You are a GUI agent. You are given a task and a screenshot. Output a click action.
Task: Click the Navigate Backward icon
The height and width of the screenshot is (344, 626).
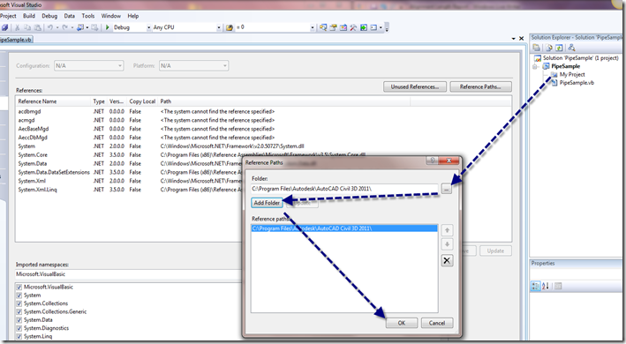(80, 27)
